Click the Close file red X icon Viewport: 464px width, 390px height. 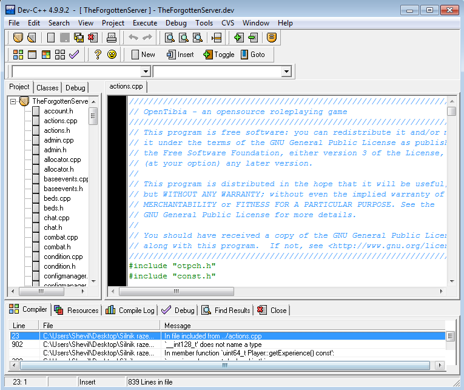(93, 38)
